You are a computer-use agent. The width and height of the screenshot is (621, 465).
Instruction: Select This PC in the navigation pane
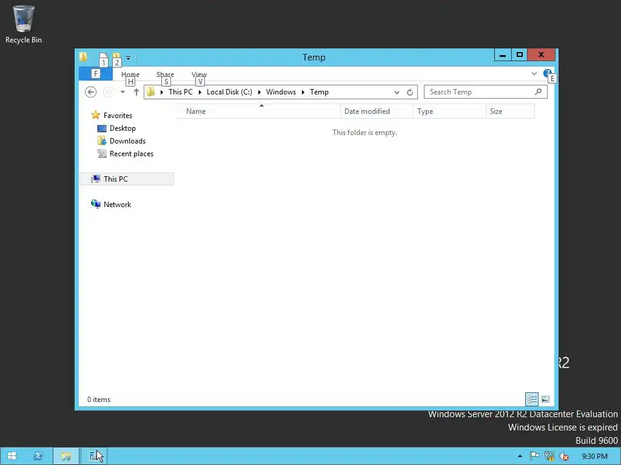127,179
